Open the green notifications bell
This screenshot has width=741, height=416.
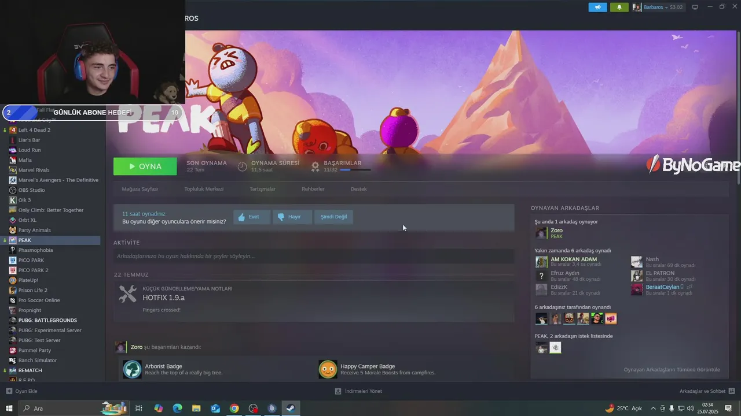[x=619, y=7]
